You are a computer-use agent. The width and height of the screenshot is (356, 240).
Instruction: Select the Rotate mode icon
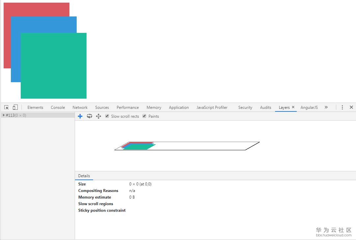pyautogui.click(x=89, y=116)
